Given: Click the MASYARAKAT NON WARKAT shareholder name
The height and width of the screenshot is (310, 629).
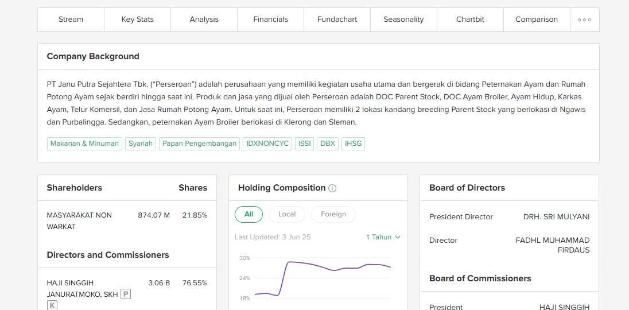Looking at the screenshot, I should pyautogui.click(x=79, y=221).
